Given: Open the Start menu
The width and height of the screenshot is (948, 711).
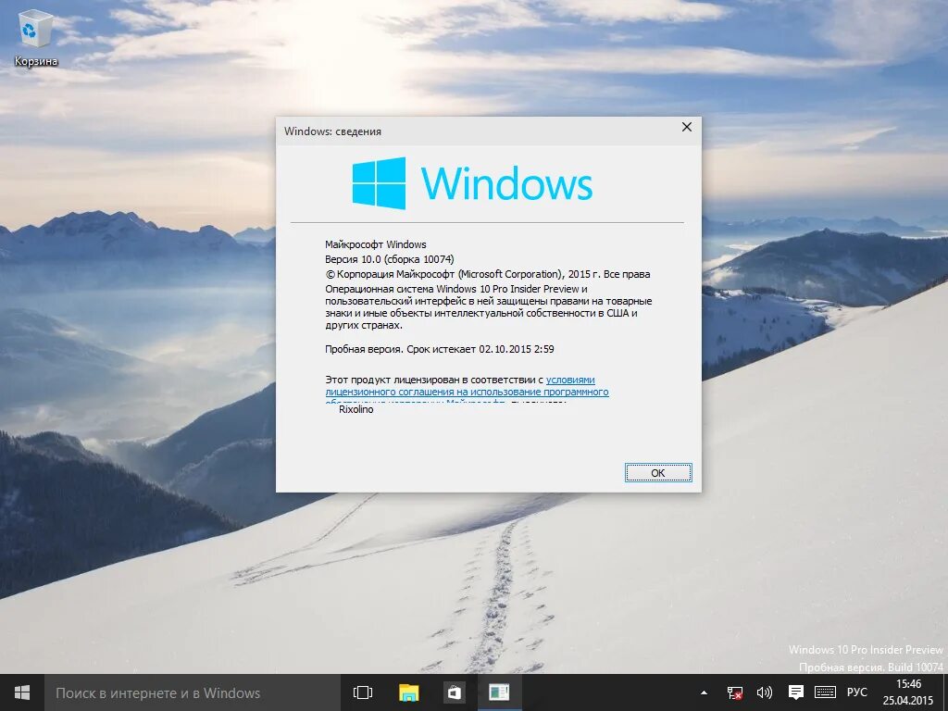Looking at the screenshot, I should coord(22,692).
